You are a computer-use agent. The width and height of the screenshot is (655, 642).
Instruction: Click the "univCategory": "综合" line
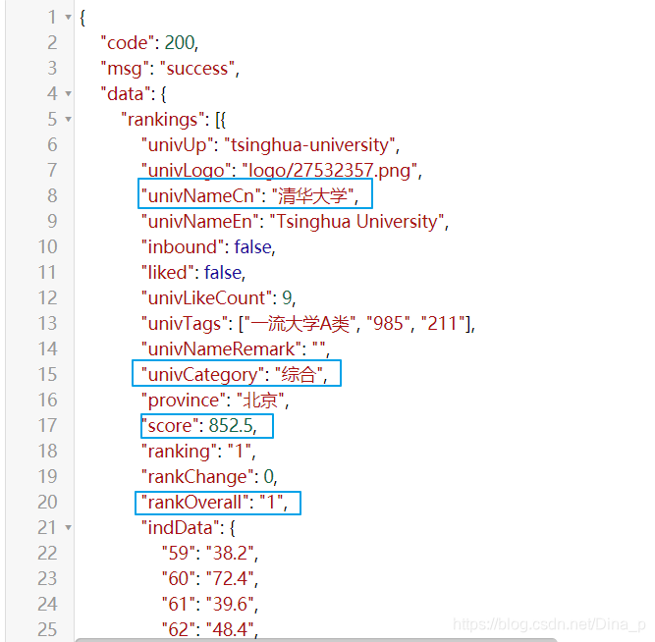(x=235, y=374)
